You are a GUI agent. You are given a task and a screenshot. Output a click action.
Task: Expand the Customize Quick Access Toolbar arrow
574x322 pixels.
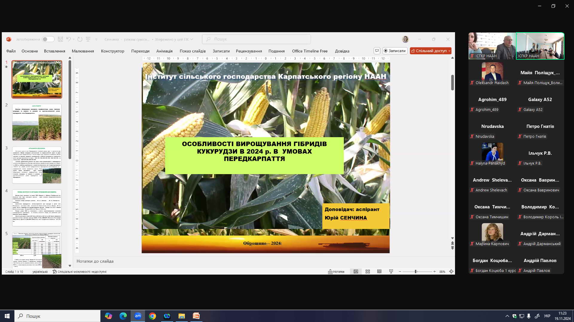pos(96,39)
